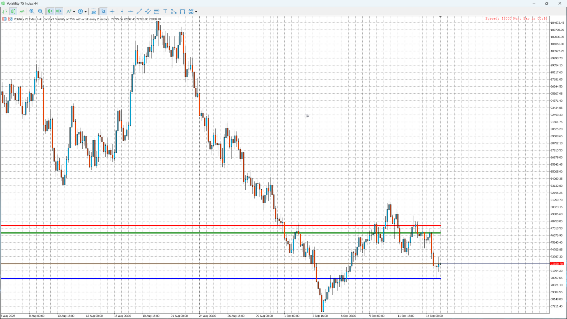Image resolution: width=567 pixels, height=319 pixels.
Task: Draw a vertical line
Action: tap(122, 12)
